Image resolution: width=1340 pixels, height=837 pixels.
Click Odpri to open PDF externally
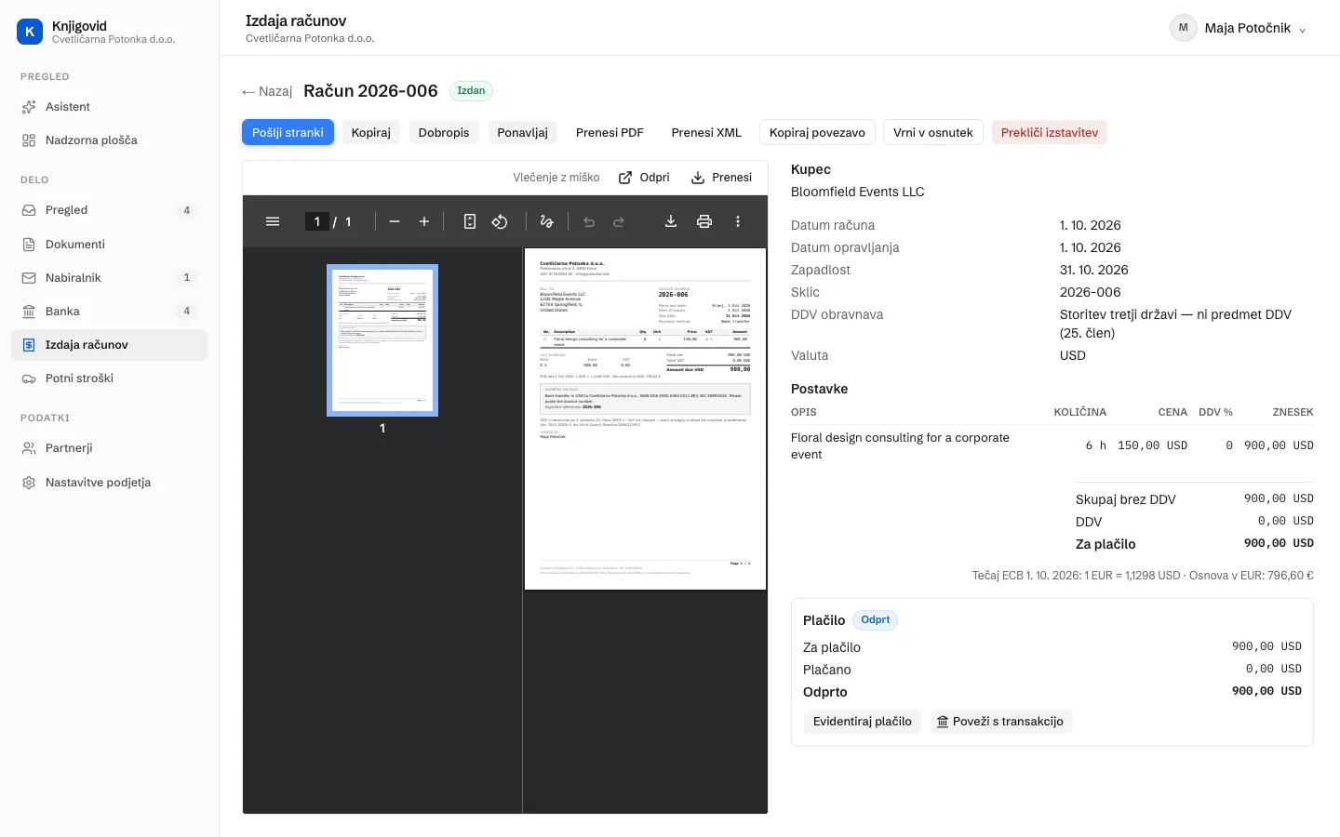[x=644, y=178]
